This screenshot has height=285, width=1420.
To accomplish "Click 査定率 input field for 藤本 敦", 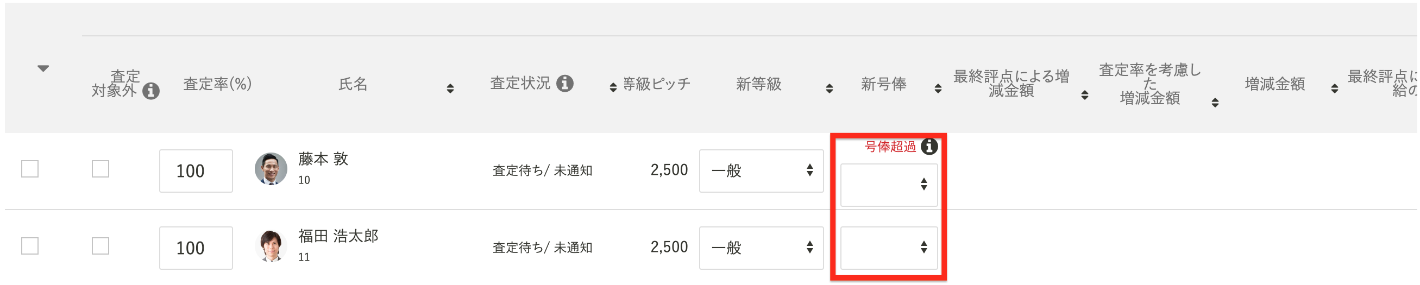I will pos(196,171).
